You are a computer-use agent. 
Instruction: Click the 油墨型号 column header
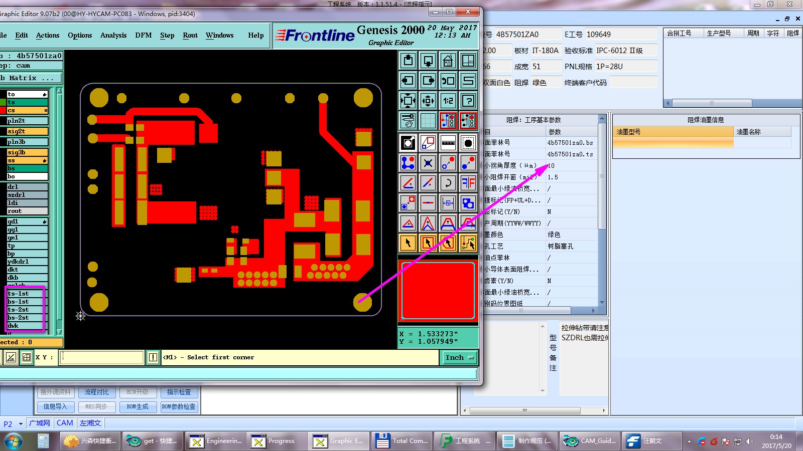pos(674,132)
